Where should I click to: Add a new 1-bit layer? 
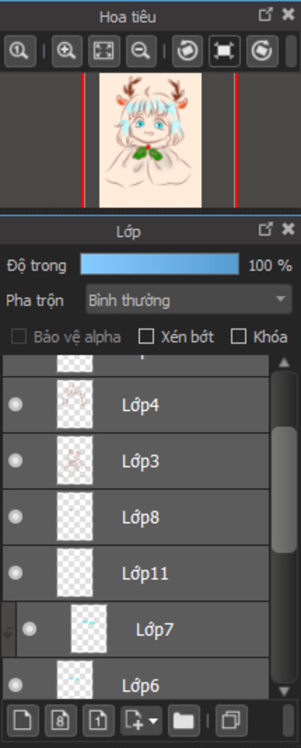pos(98,721)
